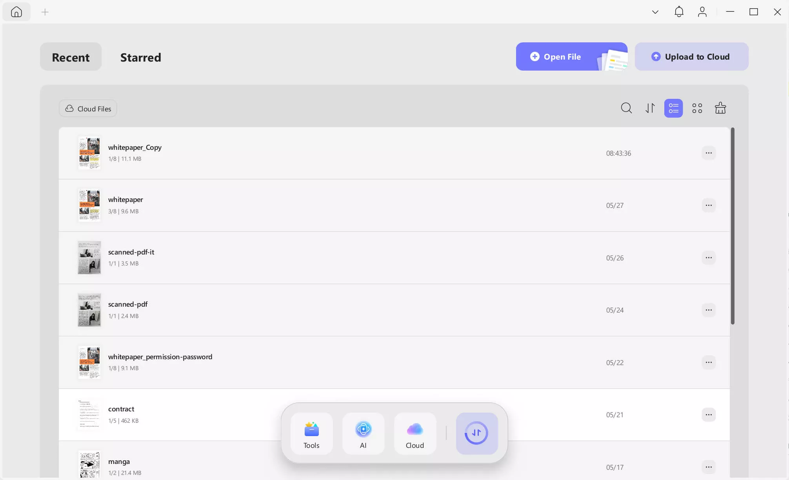Toggle the Cloud Files filter

87,108
